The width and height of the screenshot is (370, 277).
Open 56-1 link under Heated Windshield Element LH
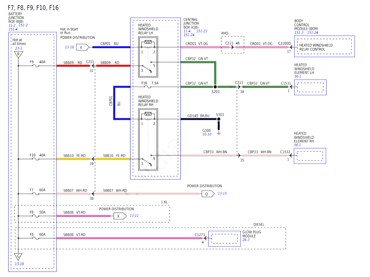[x=298, y=76]
